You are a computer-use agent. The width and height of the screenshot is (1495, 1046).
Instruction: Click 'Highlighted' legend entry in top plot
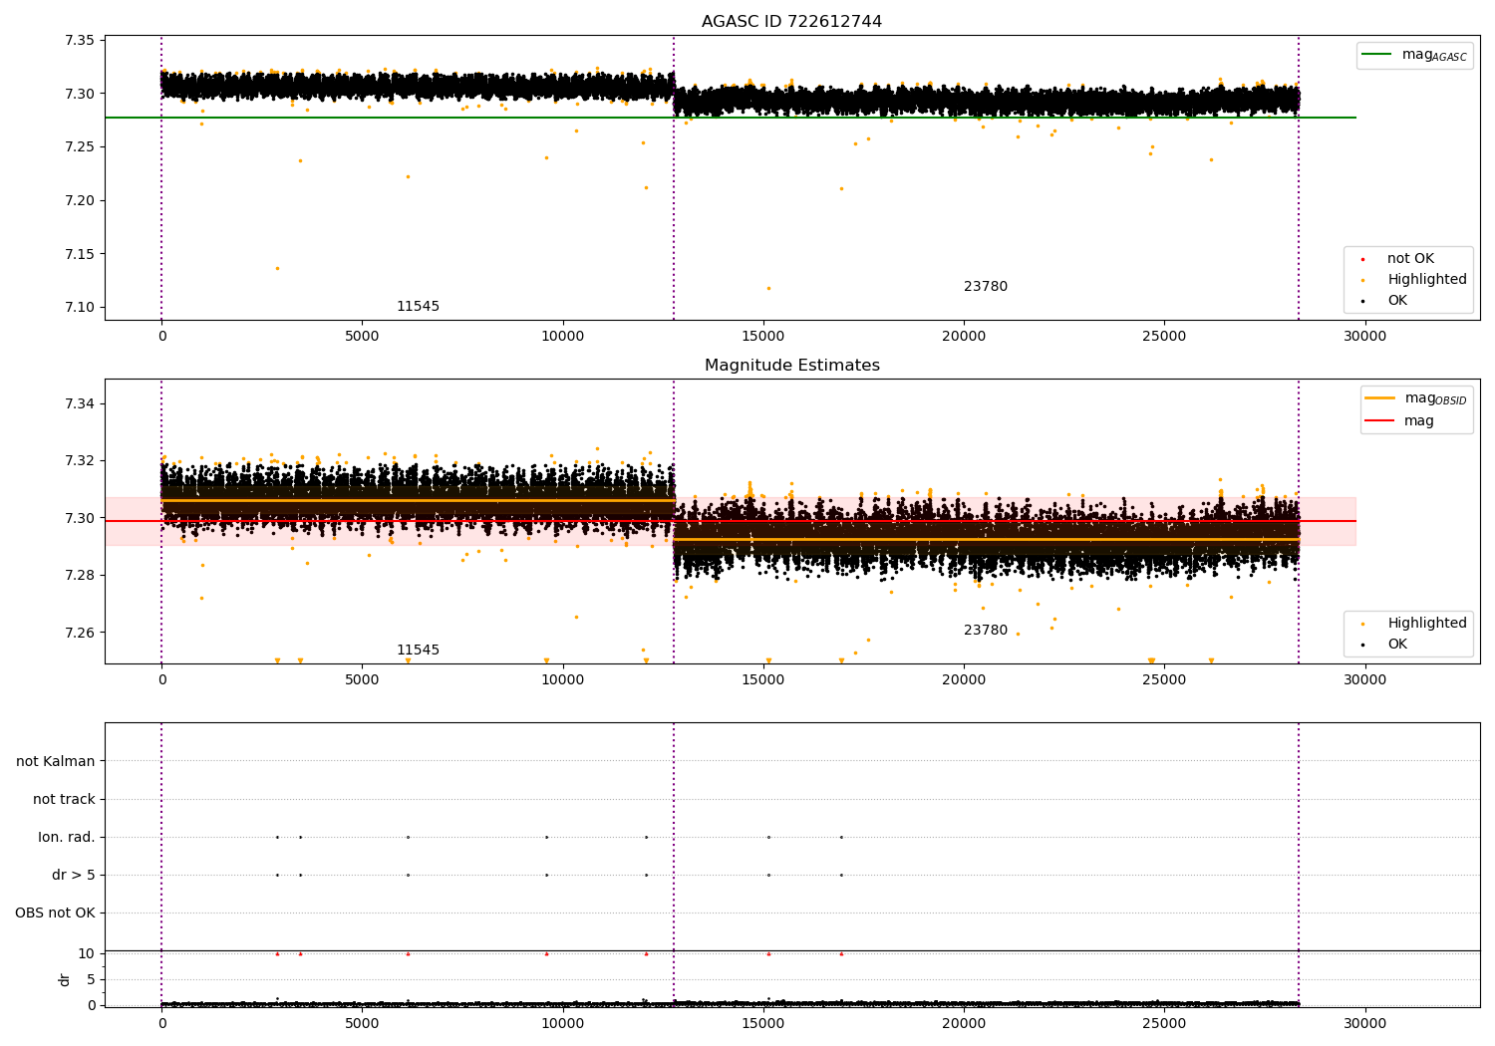pyautogui.click(x=1415, y=280)
